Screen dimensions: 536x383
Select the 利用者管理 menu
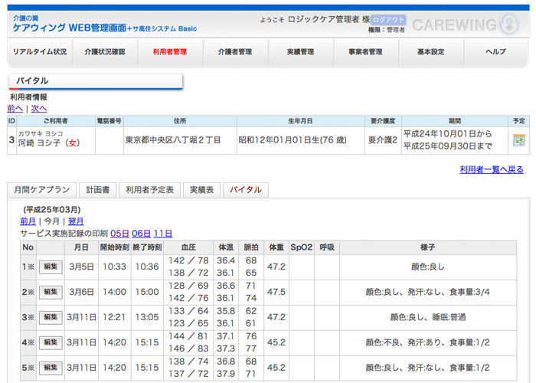click(170, 52)
